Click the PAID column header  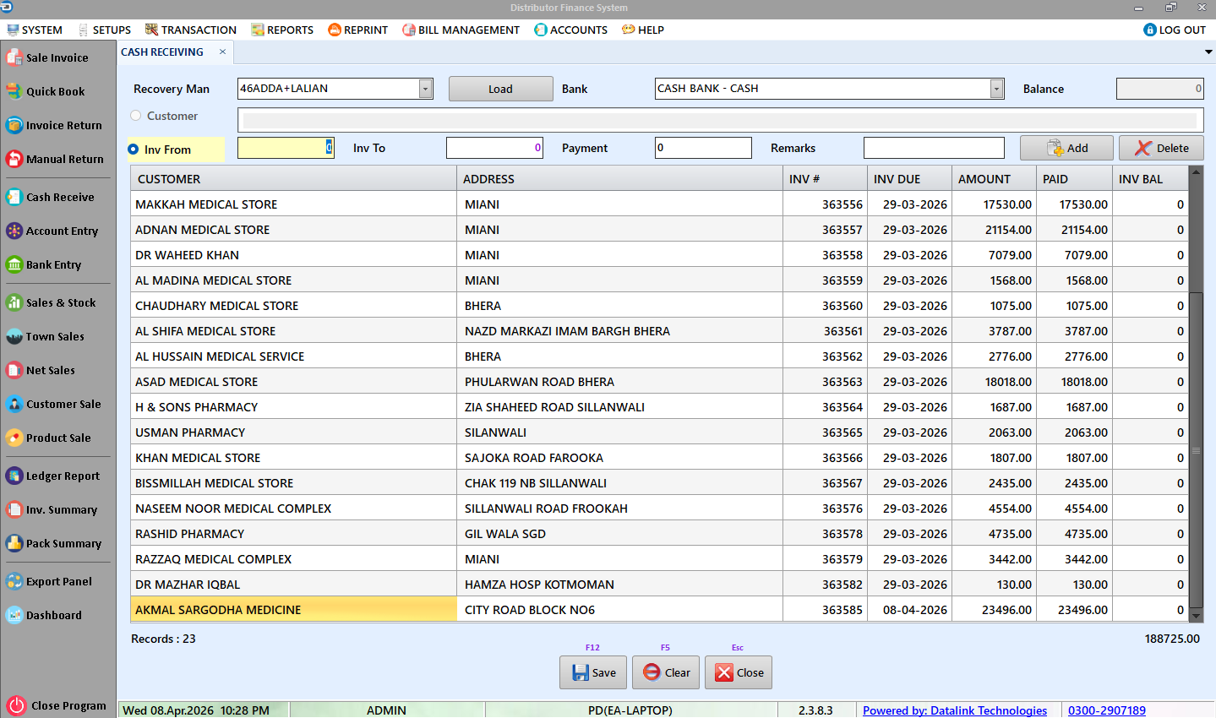(1074, 179)
